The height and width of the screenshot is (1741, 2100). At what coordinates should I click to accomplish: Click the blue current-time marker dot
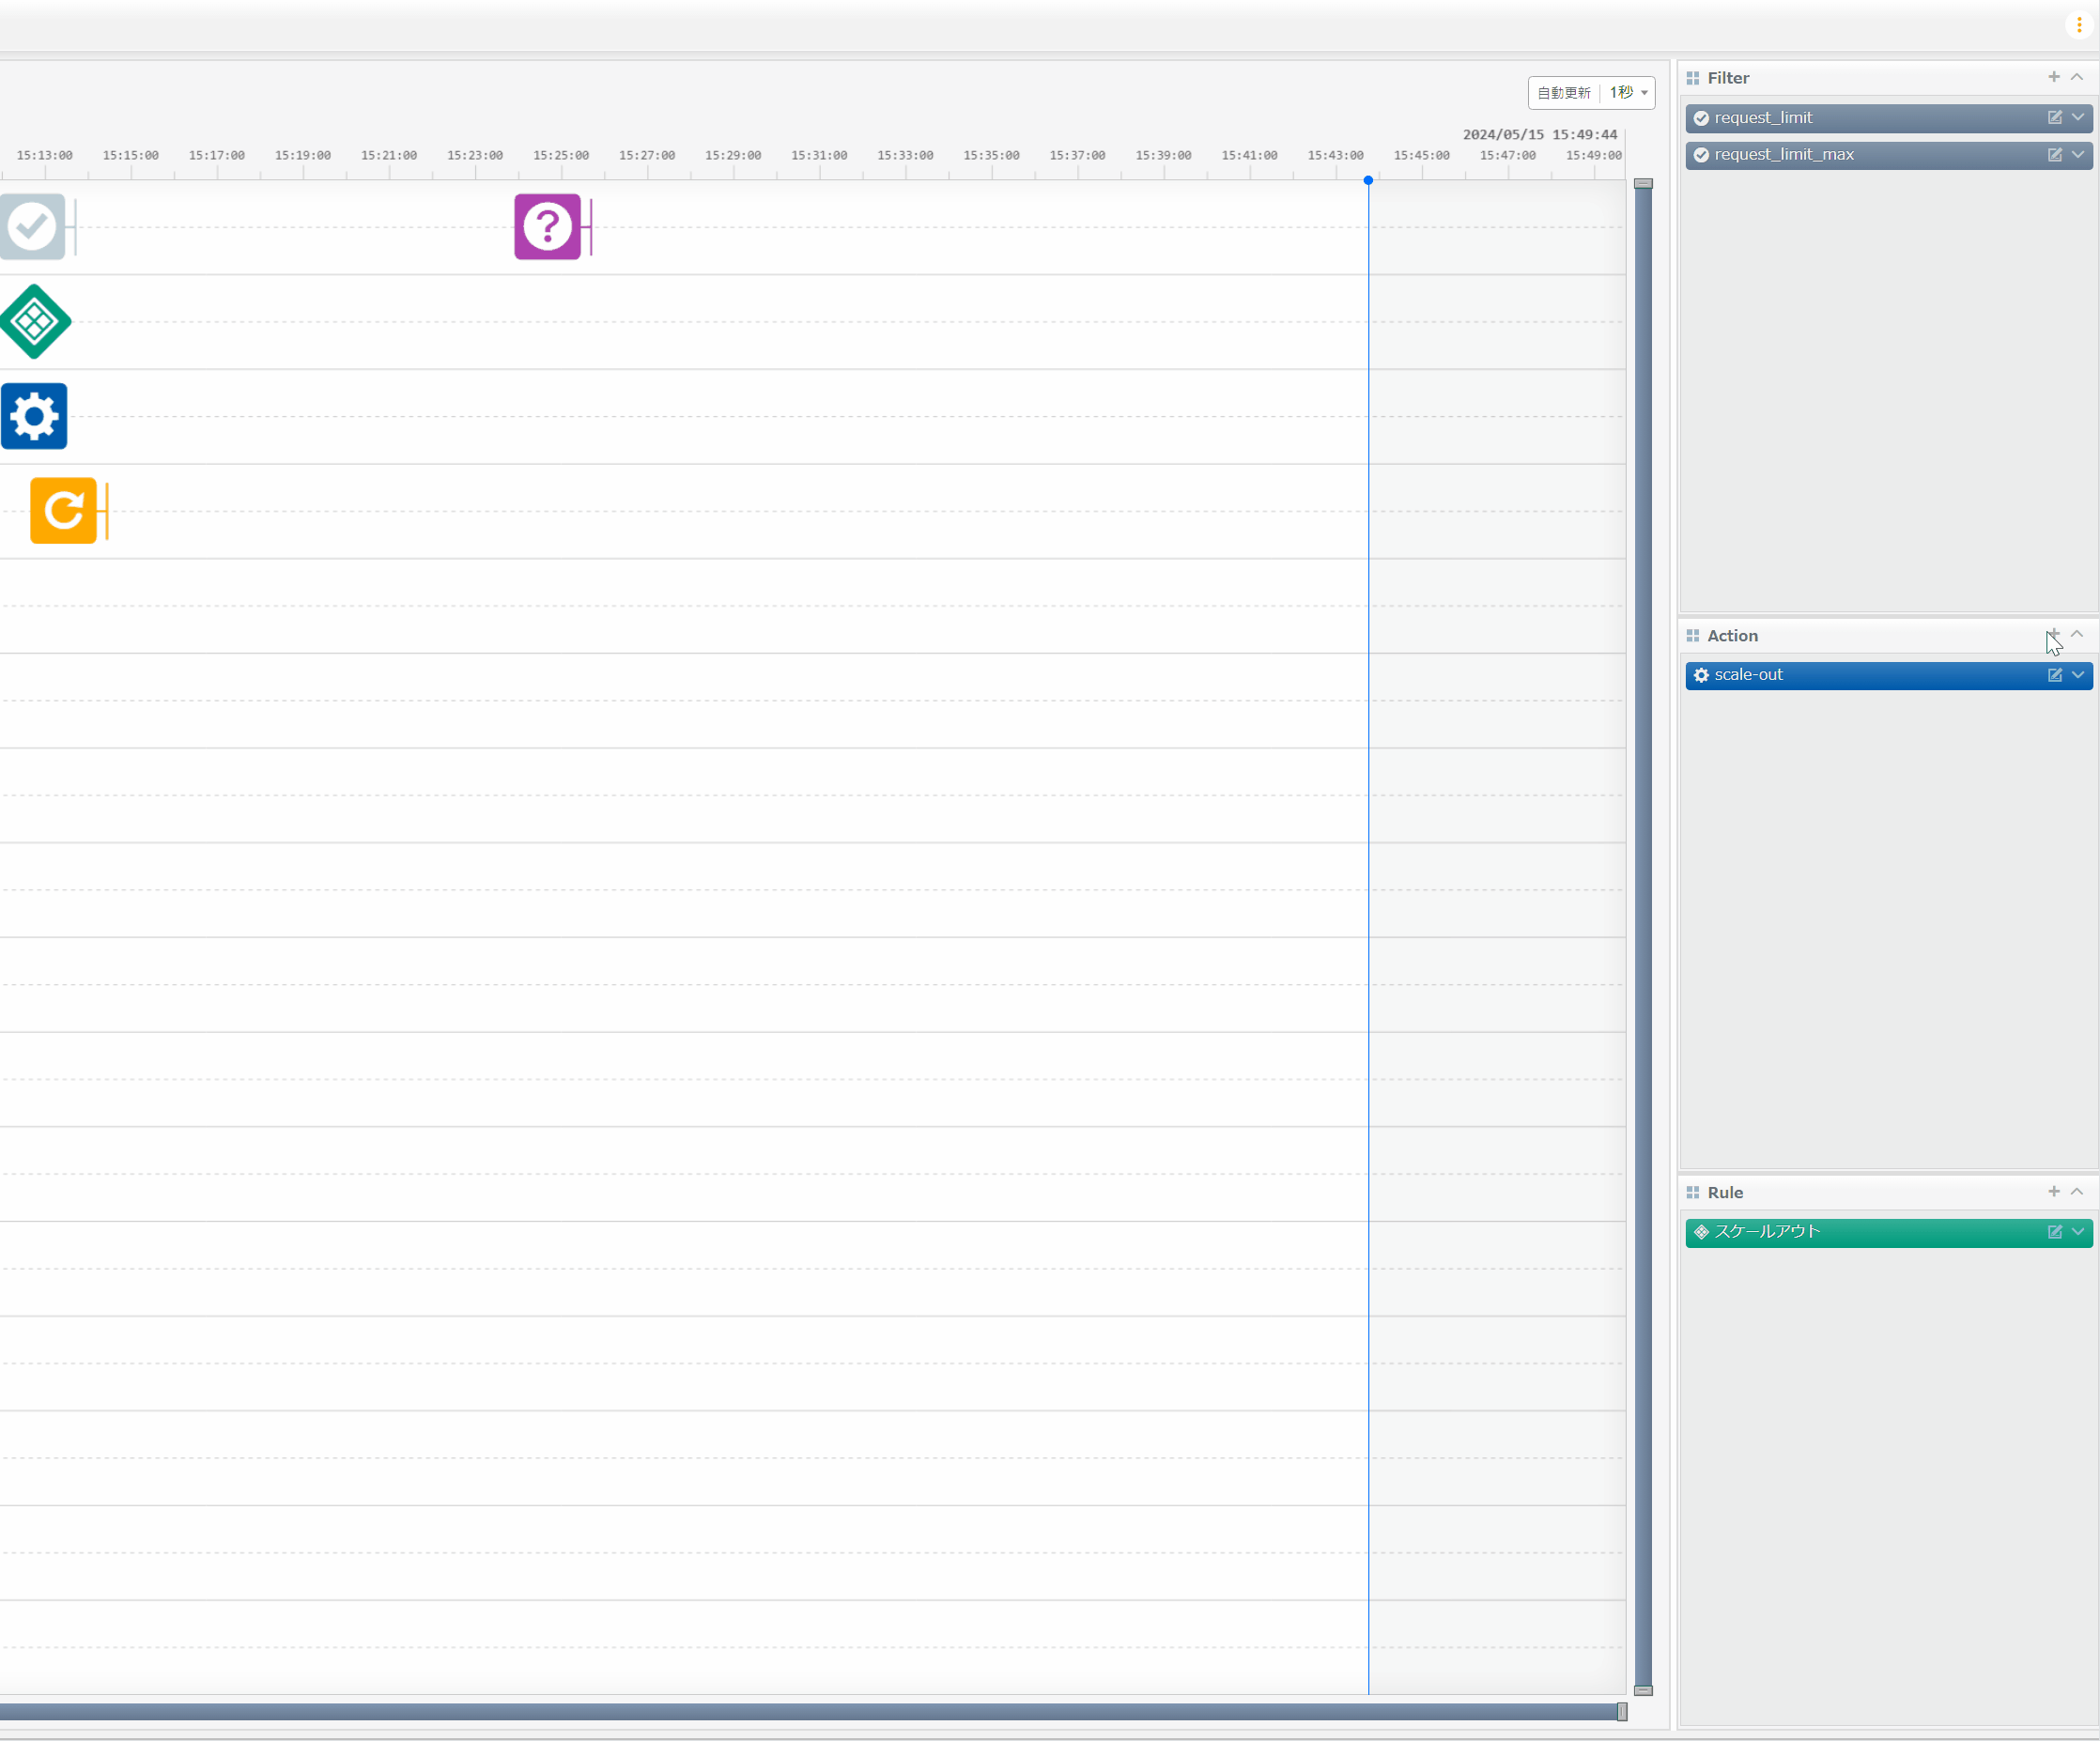pyautogui.click(x=1368, y=181)
